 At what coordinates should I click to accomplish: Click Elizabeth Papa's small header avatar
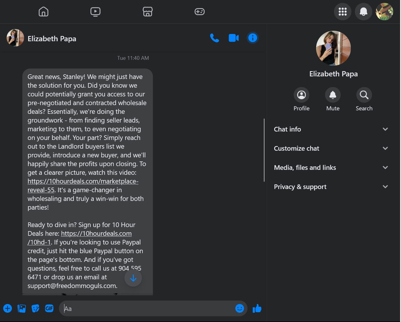tap(15, 38)
